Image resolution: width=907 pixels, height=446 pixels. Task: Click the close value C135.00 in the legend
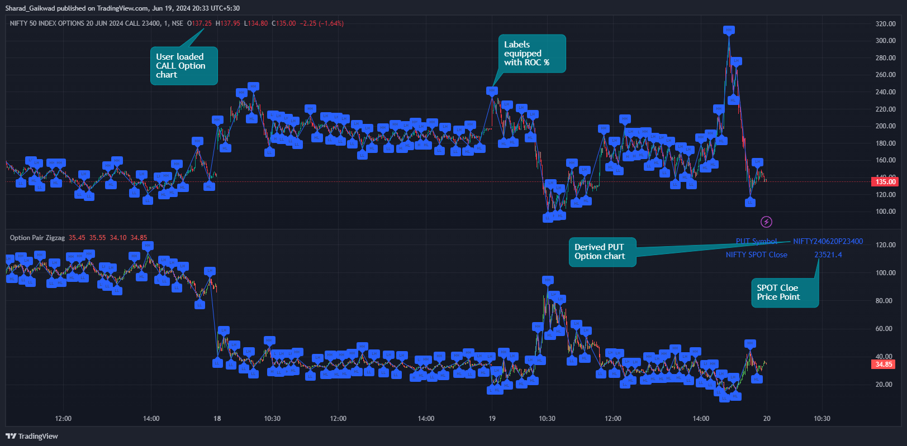click(x=284, y=23)
